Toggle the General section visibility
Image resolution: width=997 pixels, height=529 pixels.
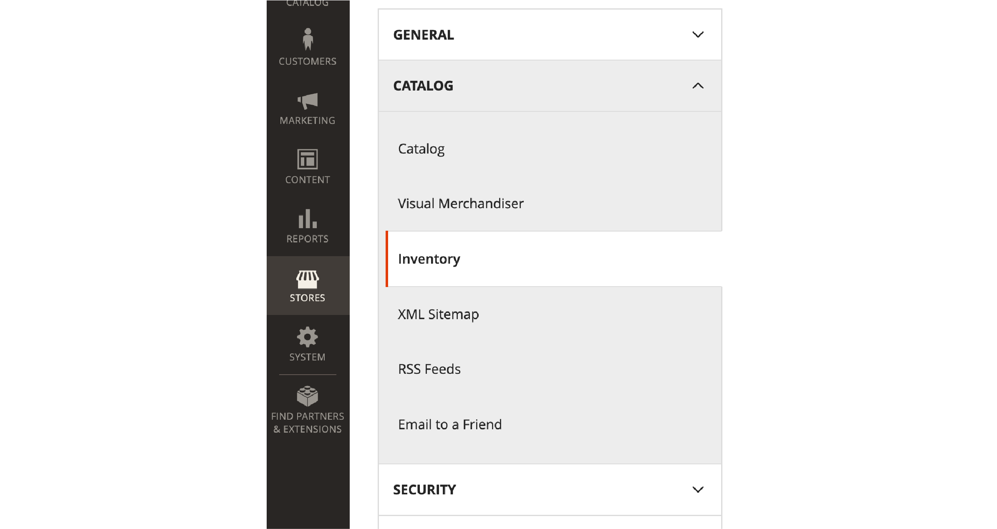tap(697, 35)
